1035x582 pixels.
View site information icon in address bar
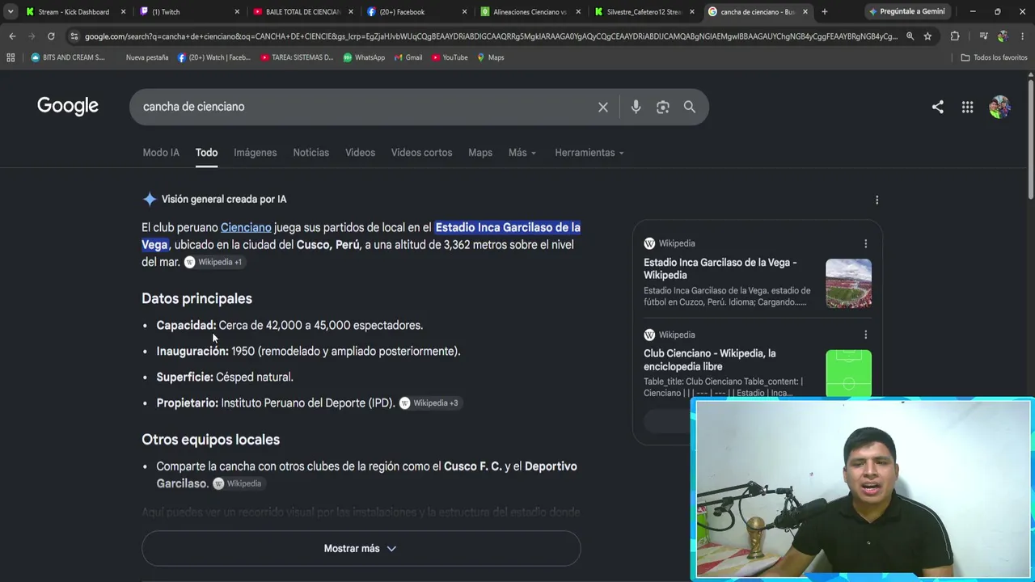pyautogui.click(x=74, y=36)
